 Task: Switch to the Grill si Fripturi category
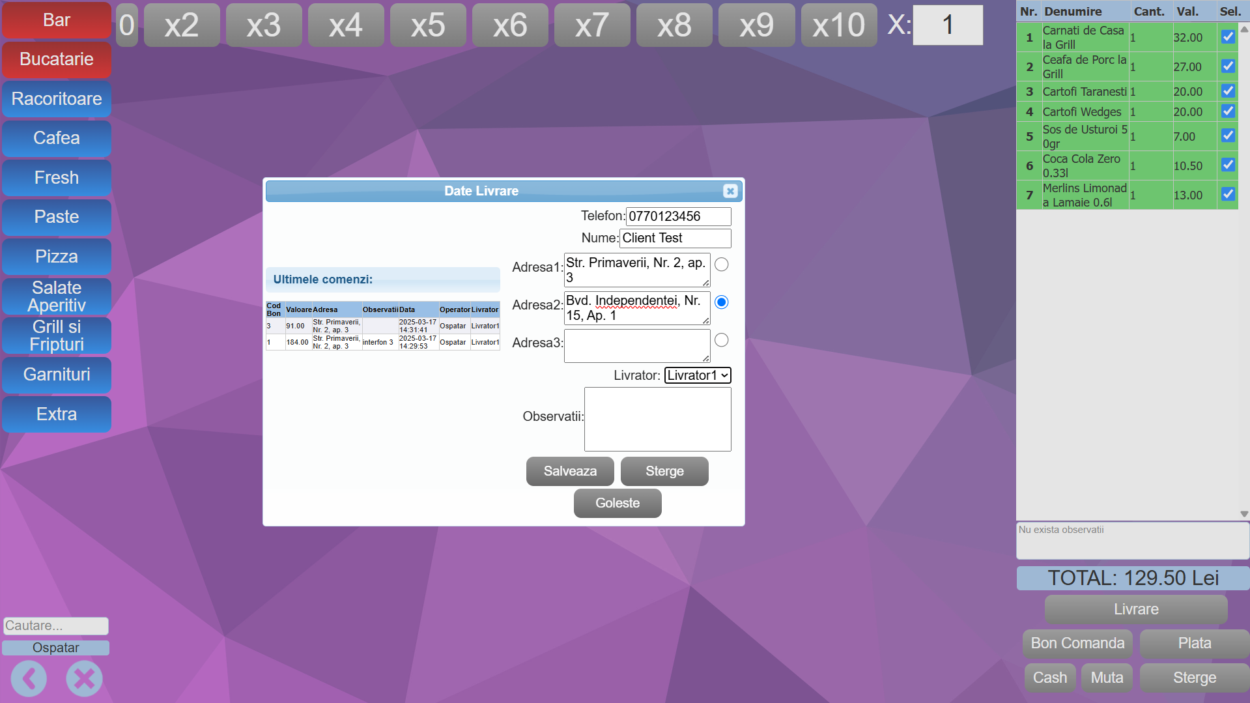(57, 336)
